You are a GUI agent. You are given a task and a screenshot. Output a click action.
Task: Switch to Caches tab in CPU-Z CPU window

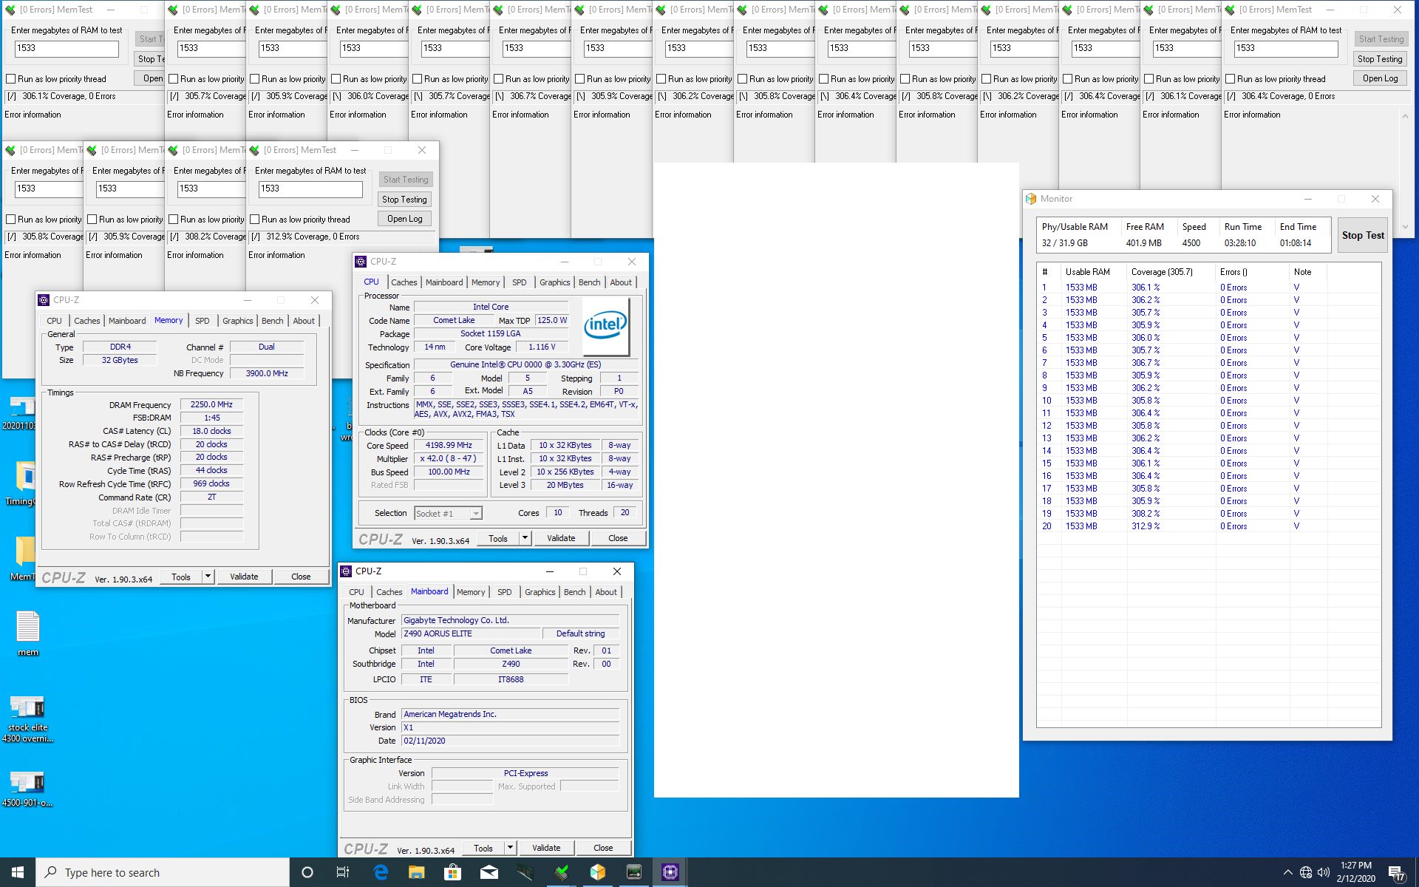tap(404, 282)
